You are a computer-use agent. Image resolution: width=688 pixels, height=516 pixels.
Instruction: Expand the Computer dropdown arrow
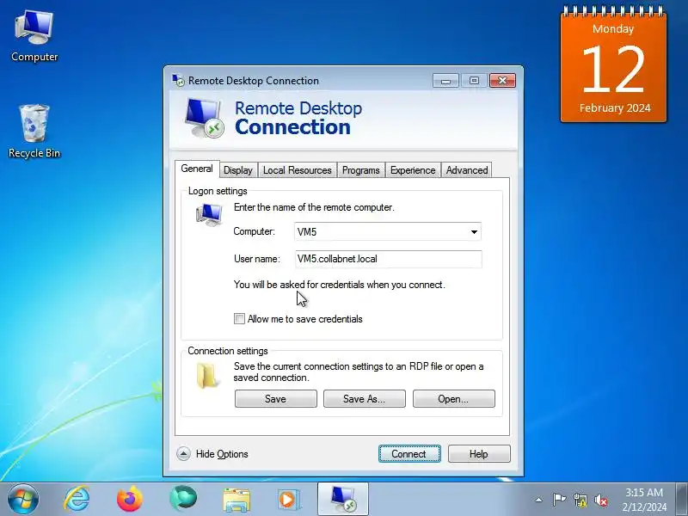[474, 231]
